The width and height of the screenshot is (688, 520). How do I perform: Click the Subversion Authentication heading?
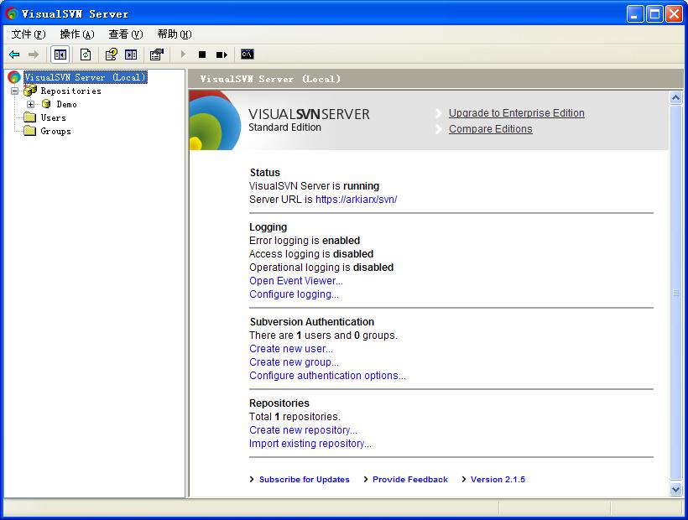(312, 322)
